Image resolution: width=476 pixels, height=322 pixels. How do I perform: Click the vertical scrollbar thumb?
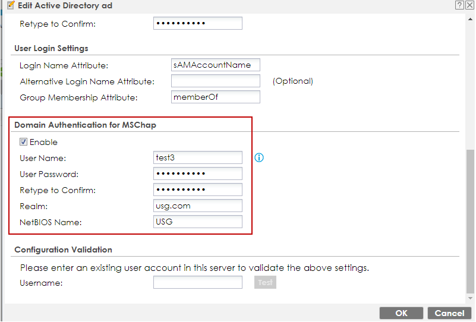pos(471,220)
